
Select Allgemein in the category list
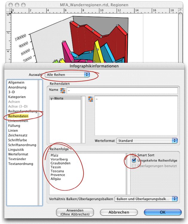click(16, 82)
